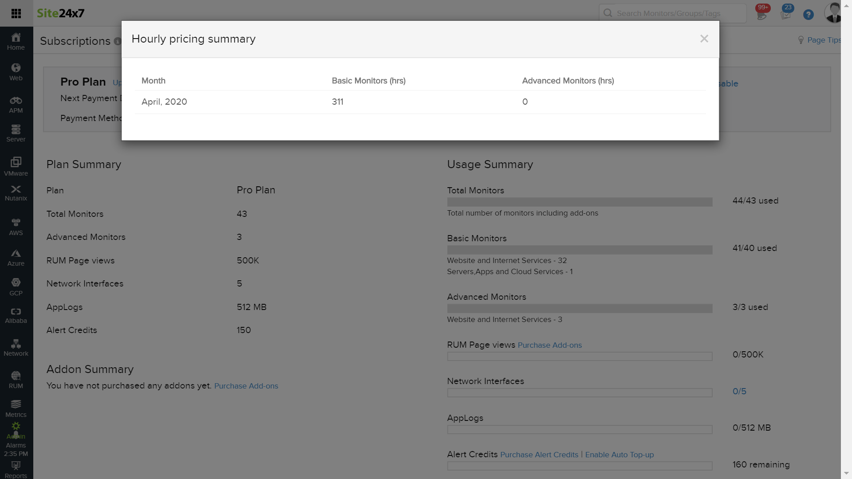This screenshot has height=479, width=852.
Task: Open the help question mark icon
Action: pos(809,15)
